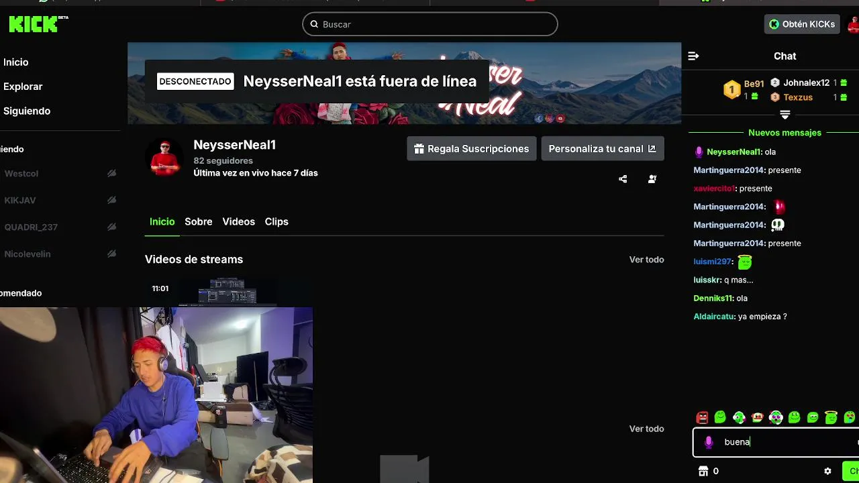Open followed channel Nicolevelin
Image resolution: width=859 pixels, height=483 pixels.
coord(28,254)
